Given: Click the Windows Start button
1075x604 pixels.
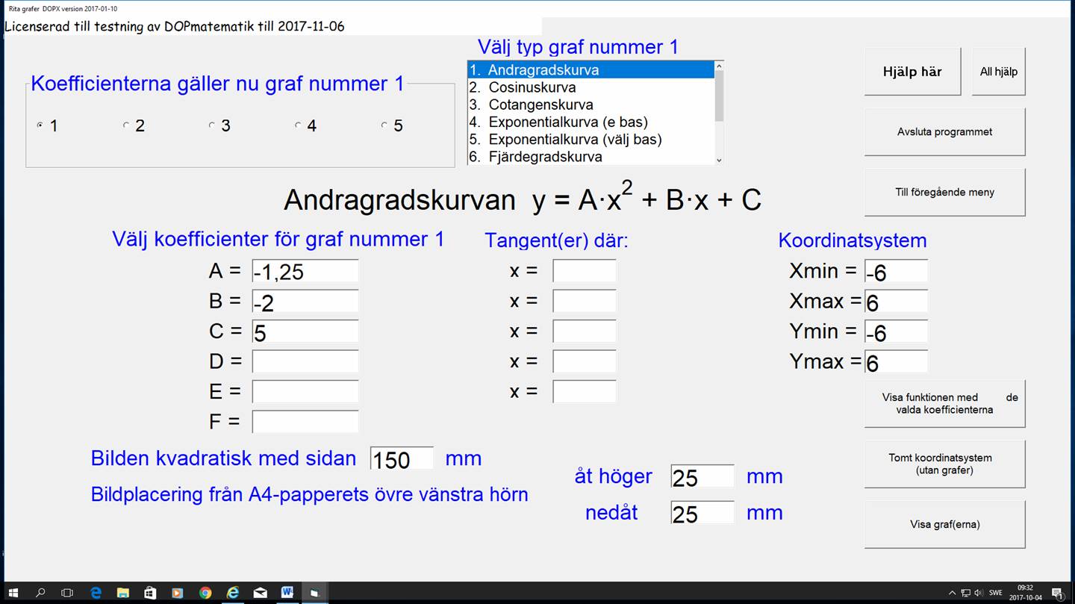Looking at the screenshot, I should click(x=13, y=593).
